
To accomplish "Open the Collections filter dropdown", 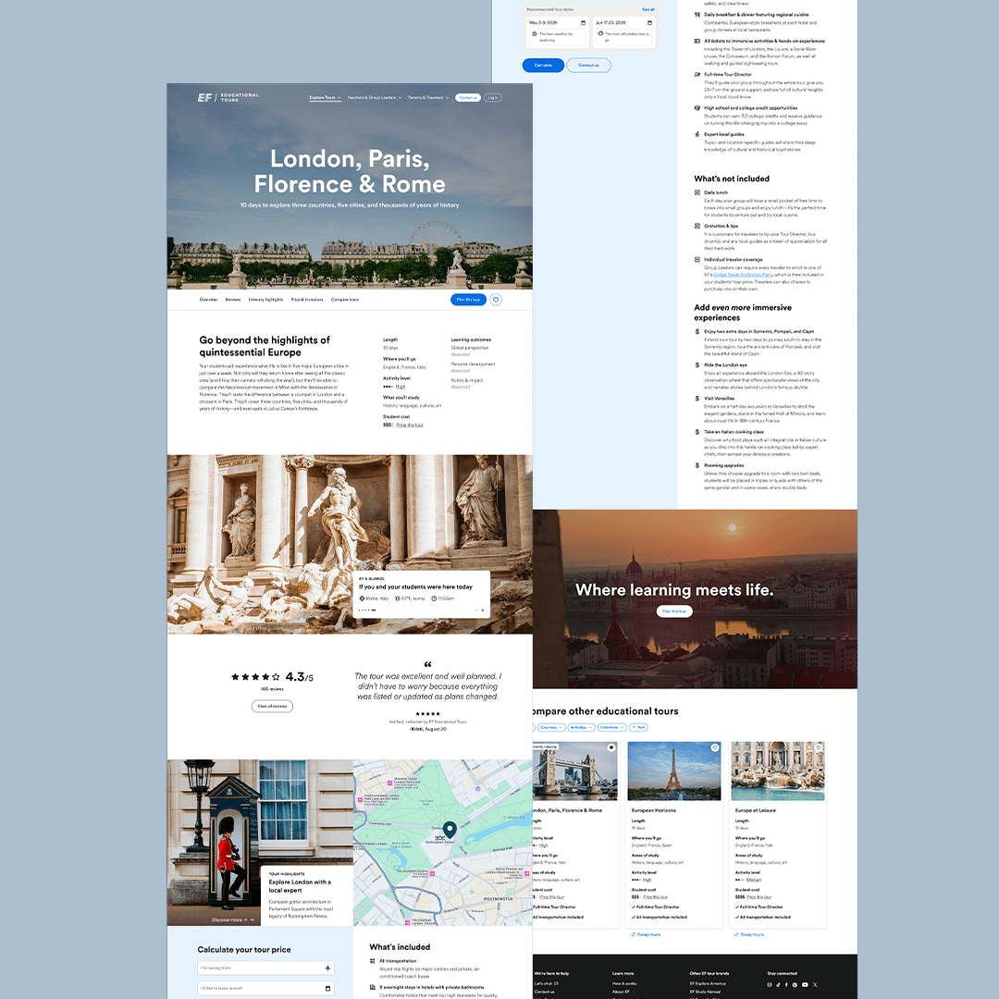I will pos(611,727).
